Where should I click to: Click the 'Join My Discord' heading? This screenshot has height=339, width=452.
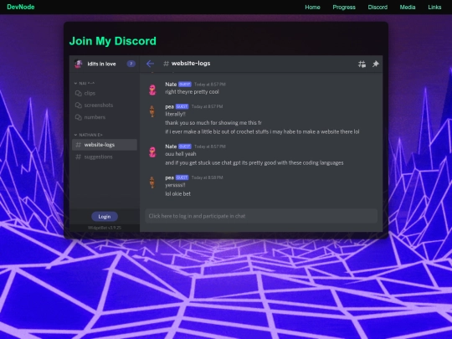113,41
